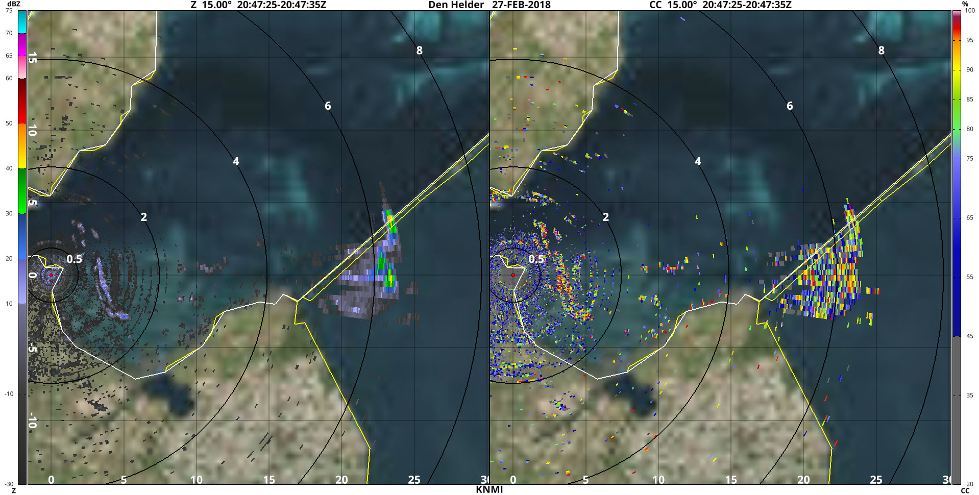Viewport: 979px width, 495px height.
Task: Click the 'dBZ' unit label above legend
Action: (x=13, y=4)
